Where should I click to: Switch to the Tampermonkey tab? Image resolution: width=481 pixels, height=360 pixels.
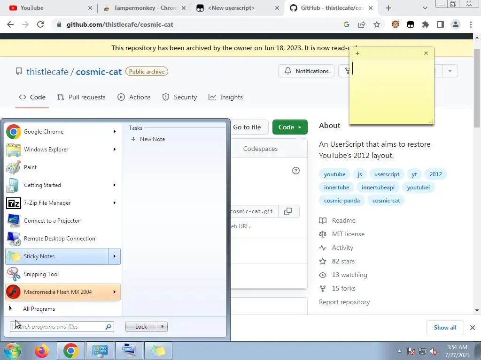click(x=145, y=8)
